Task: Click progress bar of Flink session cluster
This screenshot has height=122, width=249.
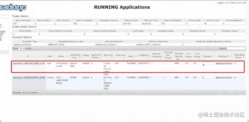Action: tap(208, 63)
